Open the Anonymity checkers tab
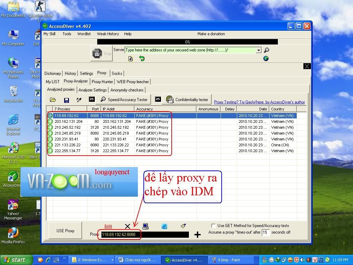 (127, 90)
